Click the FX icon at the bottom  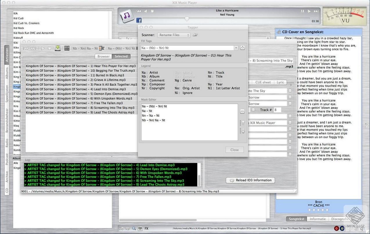146,228
